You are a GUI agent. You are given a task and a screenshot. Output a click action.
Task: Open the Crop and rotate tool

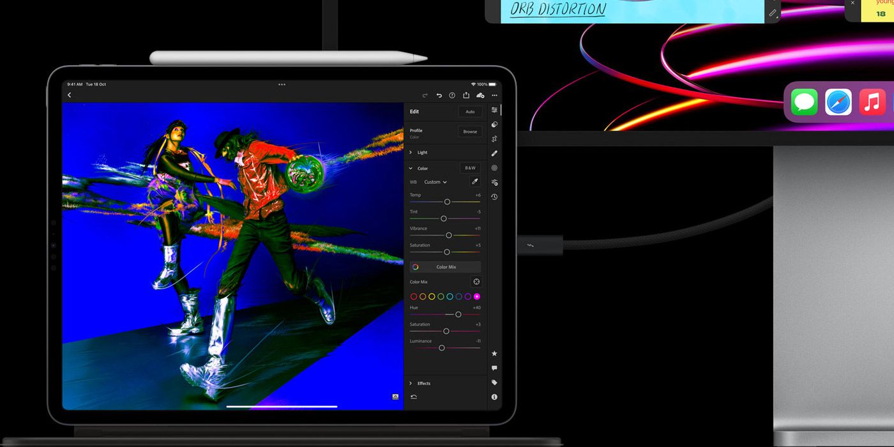pos(494,139)
